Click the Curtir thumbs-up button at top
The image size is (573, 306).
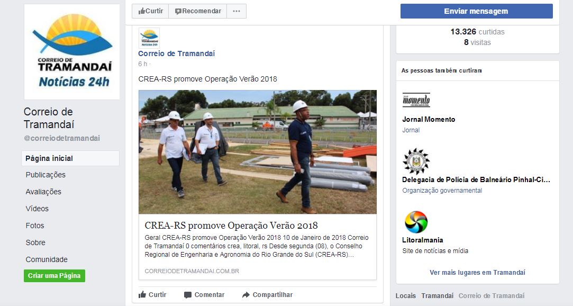150,11
